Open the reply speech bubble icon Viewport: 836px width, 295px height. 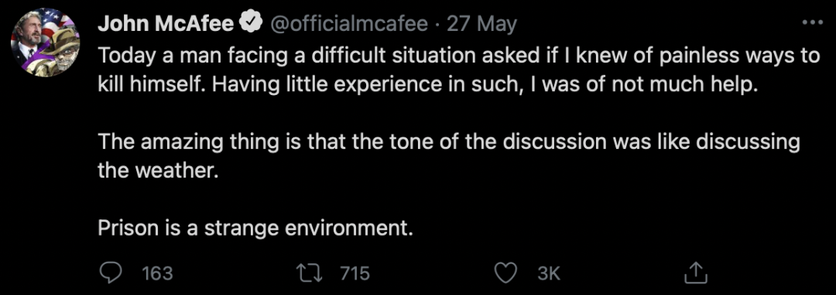[x=111, y=273]
